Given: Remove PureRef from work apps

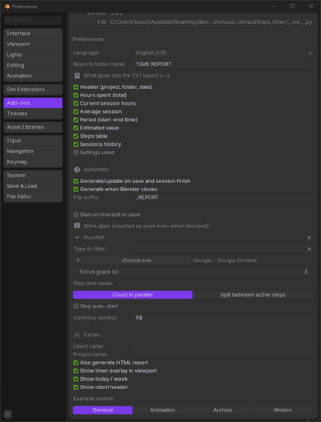Looking at the screenshot, I should point(309,237).
